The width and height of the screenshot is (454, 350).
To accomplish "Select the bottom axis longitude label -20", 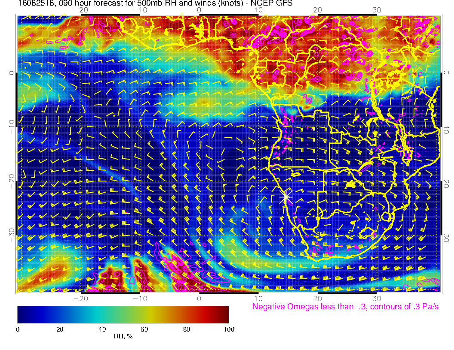I will coord(80,298).
